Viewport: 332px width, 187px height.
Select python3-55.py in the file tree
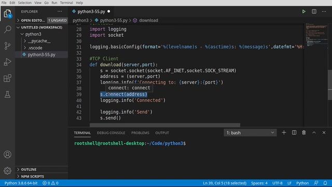point(41,55)
